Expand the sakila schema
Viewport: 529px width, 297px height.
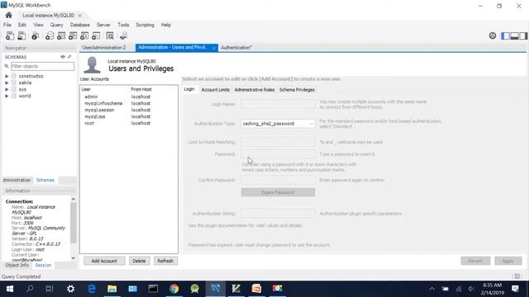pos(7,82)
